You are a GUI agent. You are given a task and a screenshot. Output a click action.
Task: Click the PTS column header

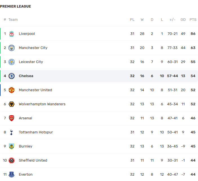193,20
